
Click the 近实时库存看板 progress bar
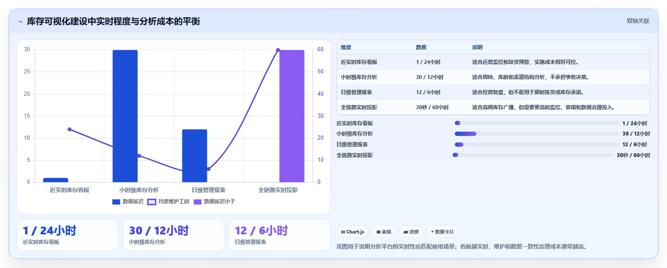pos(536,123)
